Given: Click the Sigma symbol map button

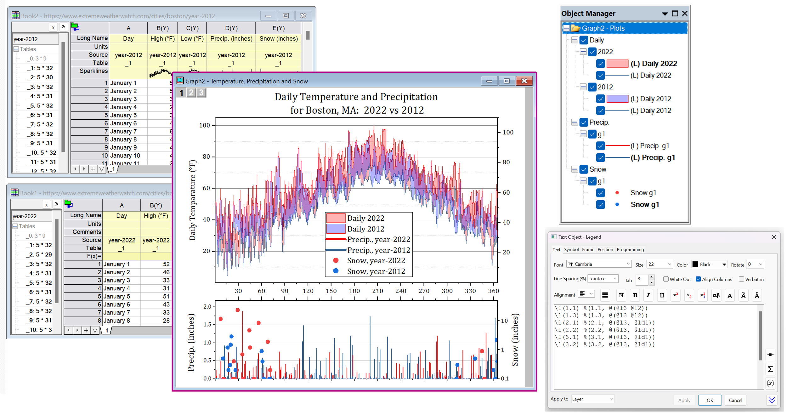Looking at the screenshot, I should [x=770, y=369].
